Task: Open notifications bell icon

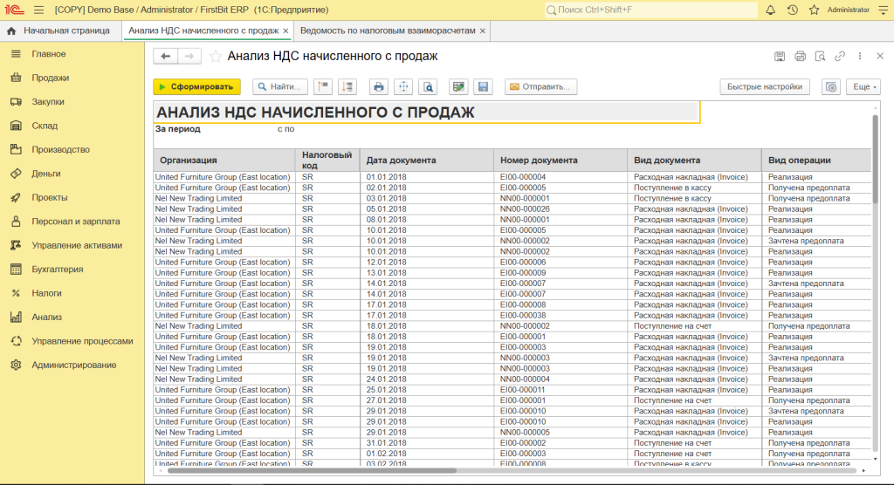Action: [770, 10]
